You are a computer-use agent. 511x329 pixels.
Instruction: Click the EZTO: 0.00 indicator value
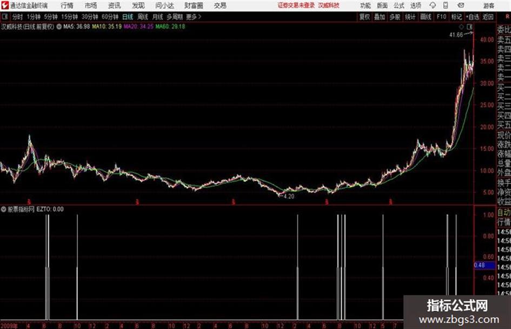pos(50,209)
